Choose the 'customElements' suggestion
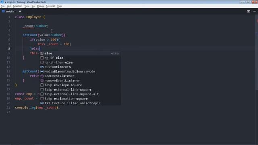Image resolution: width=258 pixels, height=145 pixels. pos(81,67)
